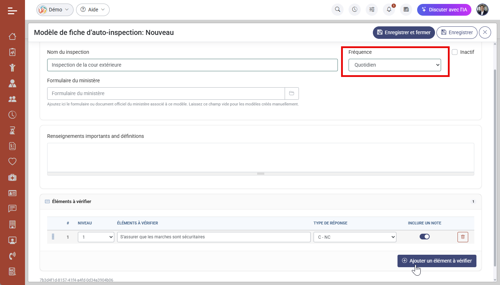Open the user profile avatar

click(x=482, y=10)
